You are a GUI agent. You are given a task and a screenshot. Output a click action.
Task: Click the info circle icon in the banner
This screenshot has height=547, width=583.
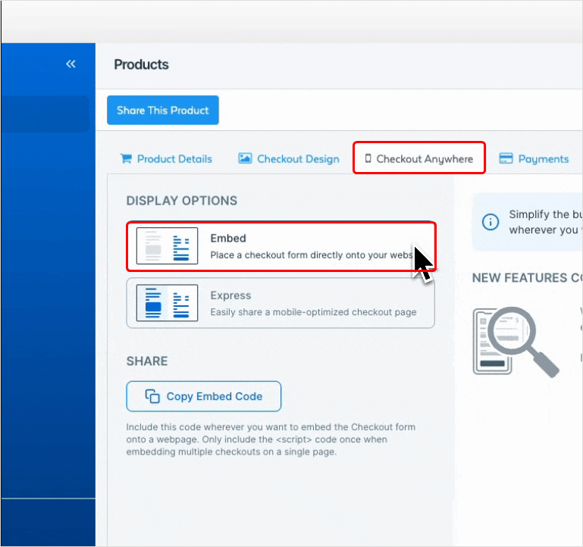tap(491, 222)
